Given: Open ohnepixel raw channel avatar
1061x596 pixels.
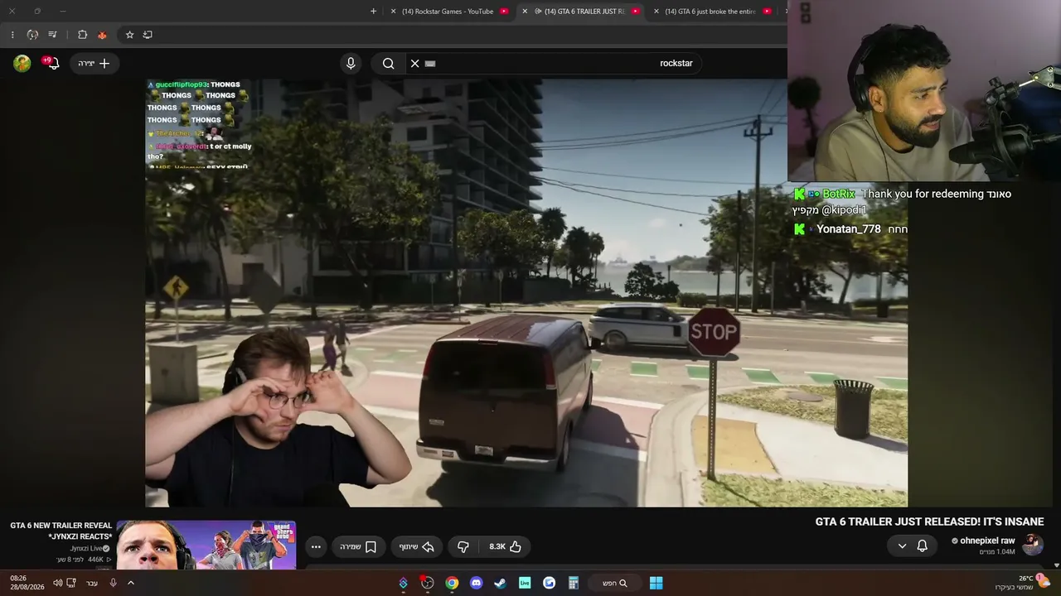Looking at the screenshot, I should click(x=1032, y=545).
